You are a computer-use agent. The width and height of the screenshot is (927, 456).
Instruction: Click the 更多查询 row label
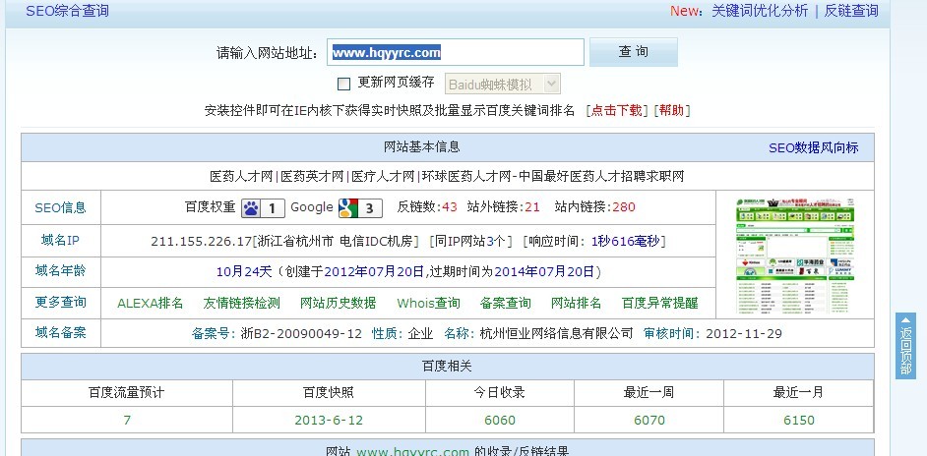click(60, 303)
